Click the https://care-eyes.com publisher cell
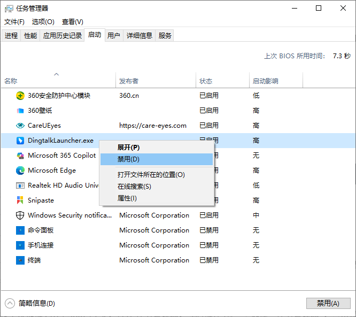Screen dimensions: 356x317 pyautogui.click(x=153, y=126)
